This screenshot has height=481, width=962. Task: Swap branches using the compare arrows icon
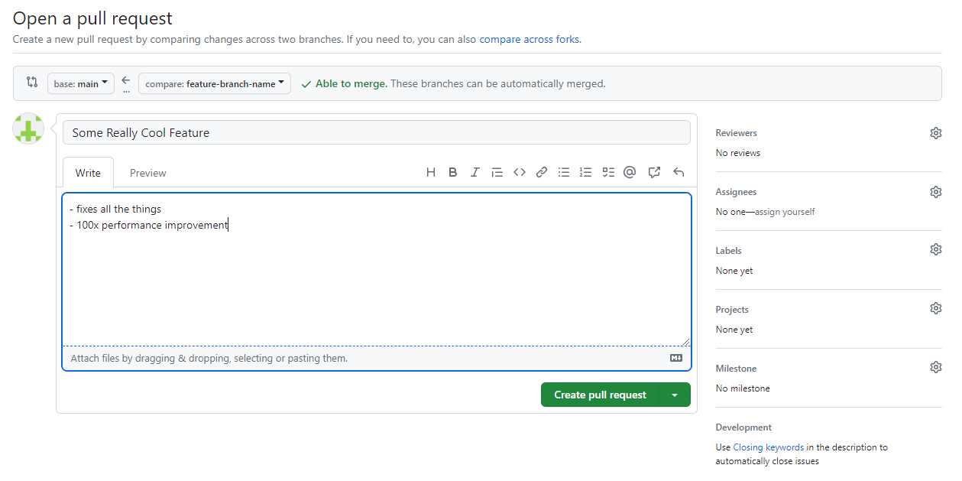point(31,83)
